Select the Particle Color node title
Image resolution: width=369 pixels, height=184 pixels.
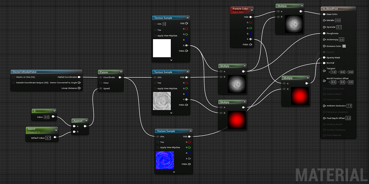coord(240,9)
